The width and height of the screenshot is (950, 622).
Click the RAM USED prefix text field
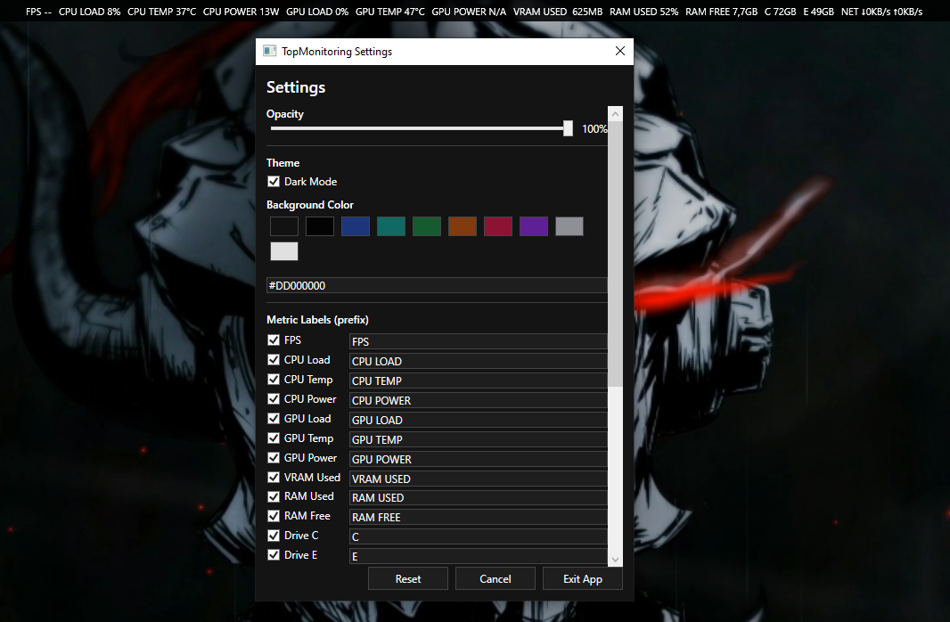tap(478, 497)
